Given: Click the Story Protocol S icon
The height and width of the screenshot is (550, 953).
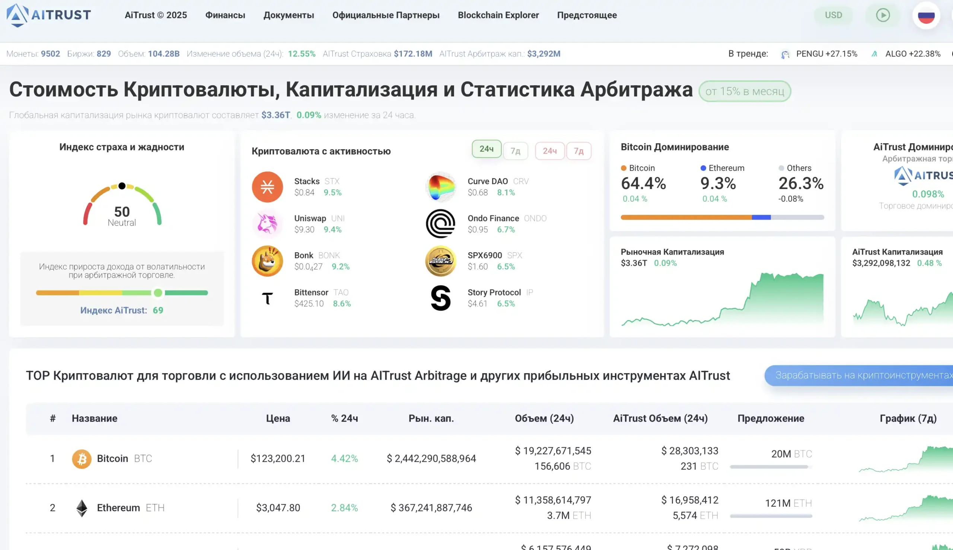Looking at the screenshot, I should tap(441, 298).
